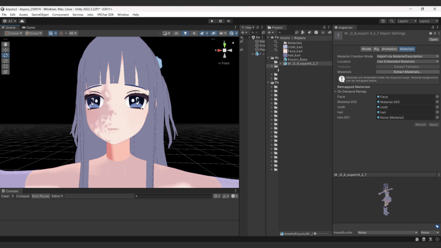
Task: Open the Layout dropdown
Action: click(x=428, y=21)
